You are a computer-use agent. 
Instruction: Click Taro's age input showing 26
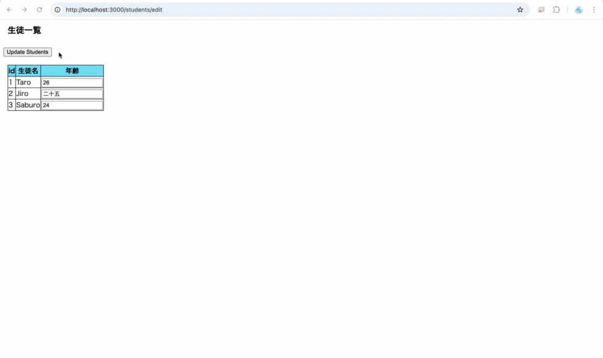pos(71,82)
